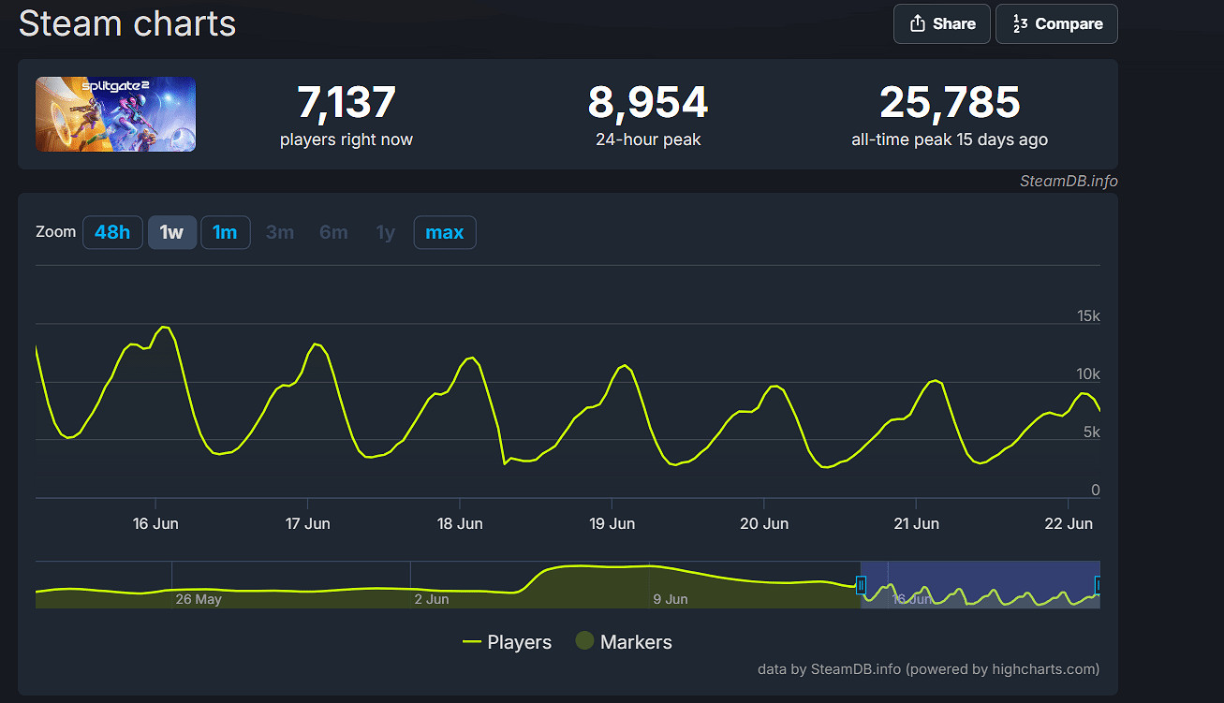The image size is (1224, 703).
Task: Click the disabled 1y zoom option
Action: [x=386, y=232]
